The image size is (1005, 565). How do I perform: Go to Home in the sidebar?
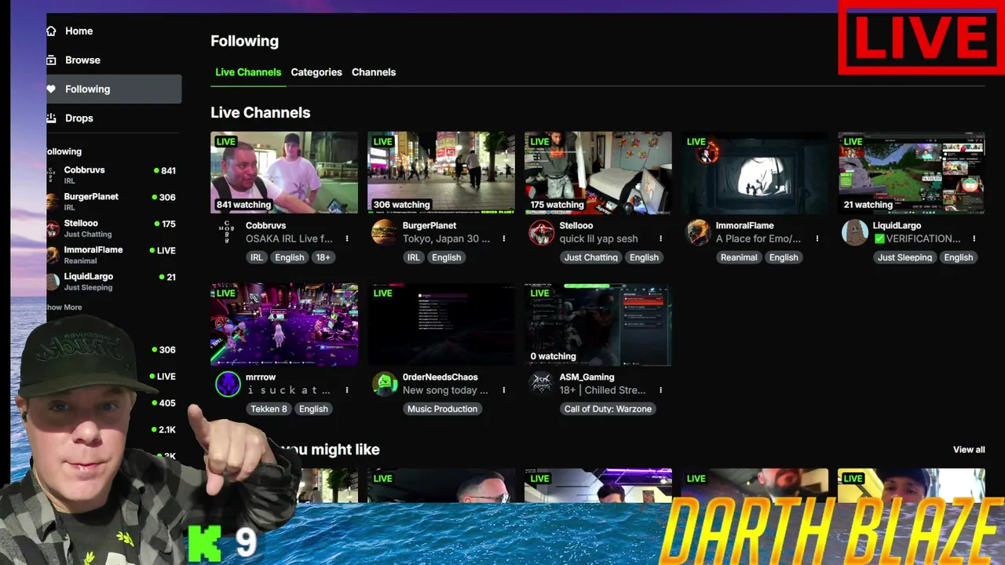(x=113, y=31)
